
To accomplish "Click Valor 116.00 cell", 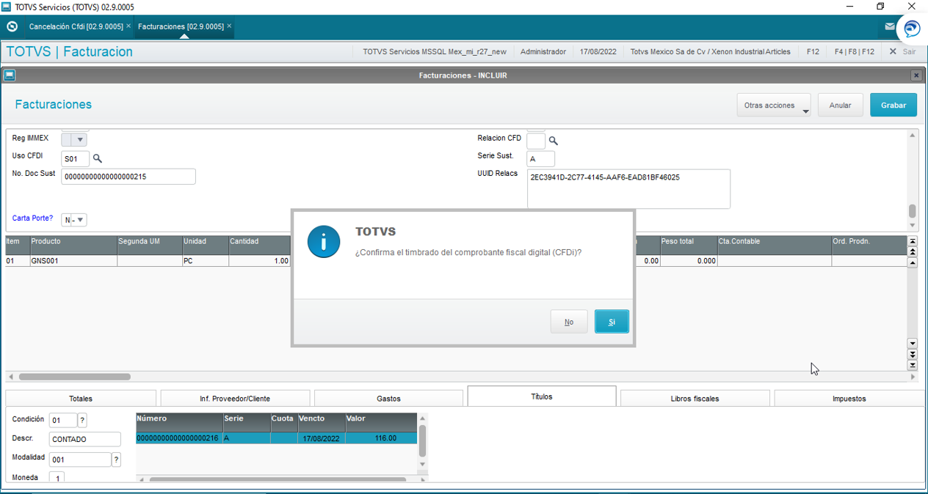I will pos(381,438).
